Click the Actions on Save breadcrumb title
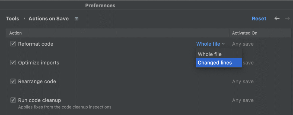Image resolution: width=293 pixels, height=115 pixels. (x=49, y=19)
